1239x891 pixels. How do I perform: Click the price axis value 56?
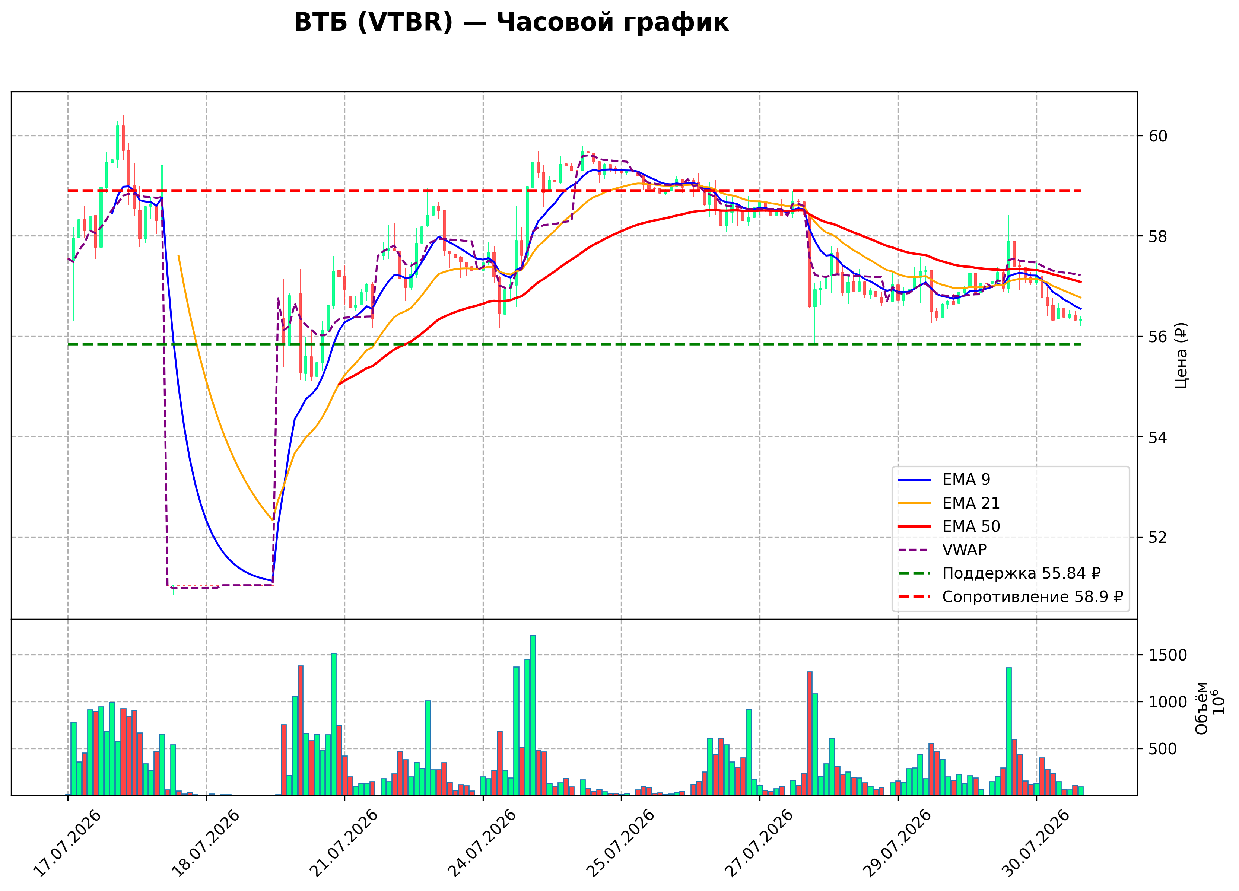pyautogui.click(x=1158, y=337)
